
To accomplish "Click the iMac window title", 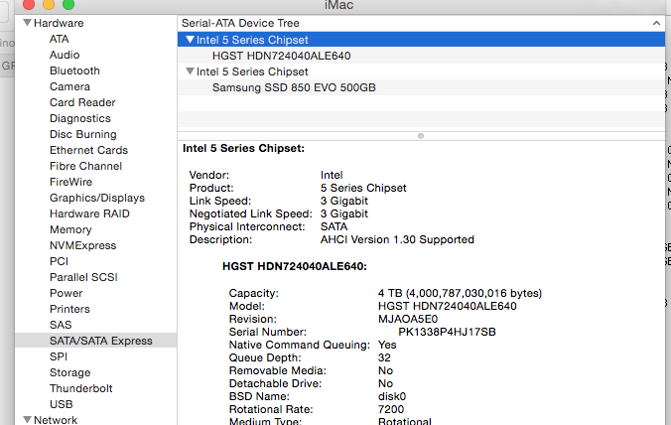I will [x=338, y=5].
